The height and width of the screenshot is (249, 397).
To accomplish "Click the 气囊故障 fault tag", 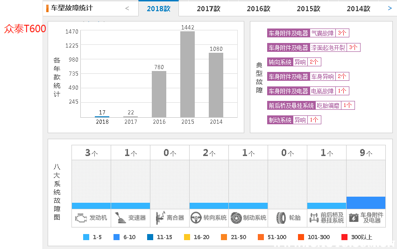I will pos(308,33).
